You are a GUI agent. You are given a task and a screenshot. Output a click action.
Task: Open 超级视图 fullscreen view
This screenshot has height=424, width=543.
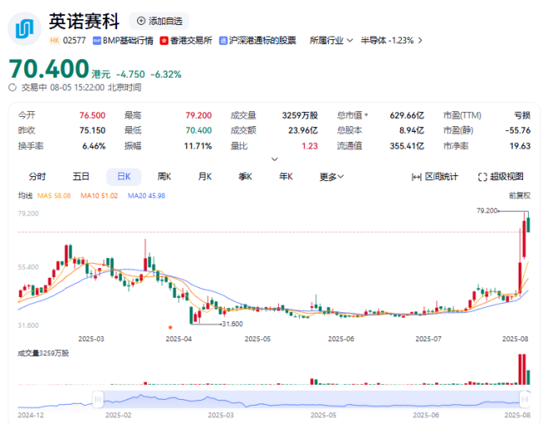pyautogui.click(x=500, y=177)
